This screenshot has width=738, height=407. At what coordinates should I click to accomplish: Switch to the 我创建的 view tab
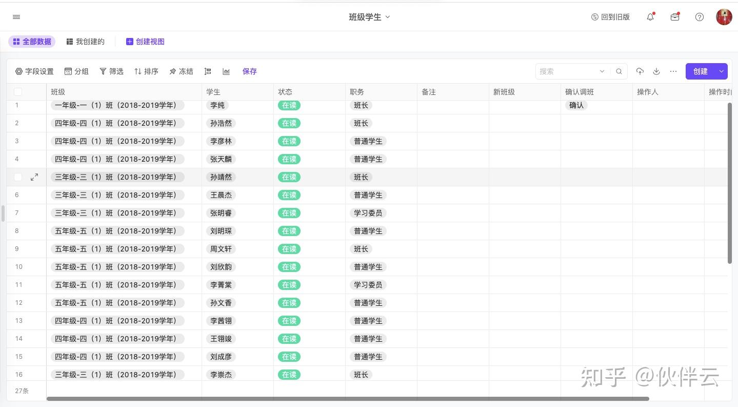tap(85, 42)
